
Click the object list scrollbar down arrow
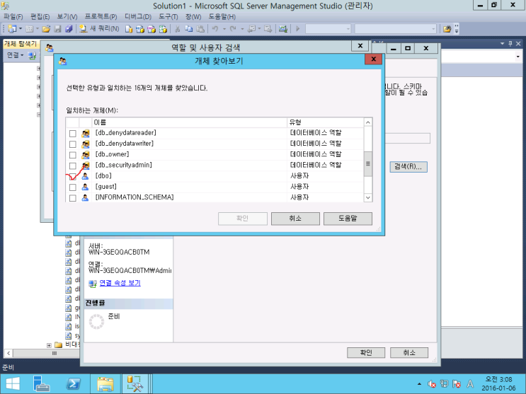368,197
